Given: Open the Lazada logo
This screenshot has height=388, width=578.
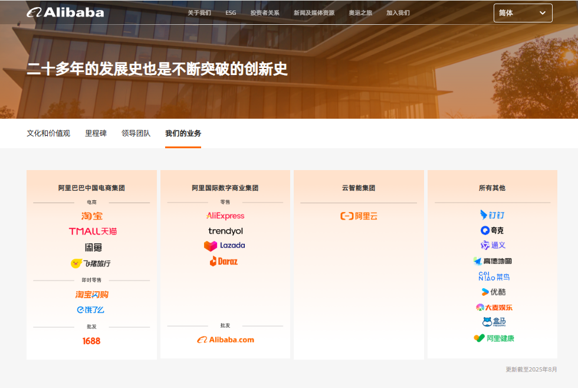Looking at the screenshot, I should pos(225,246).
